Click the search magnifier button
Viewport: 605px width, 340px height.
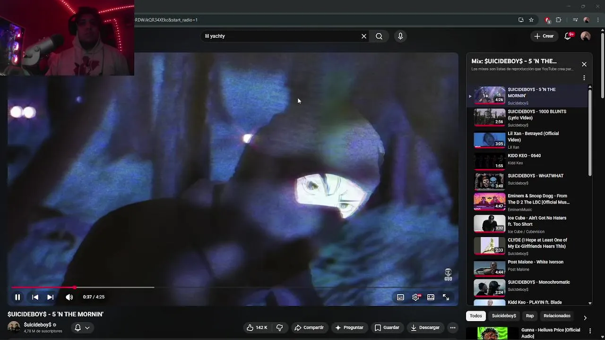pos(379,36)
